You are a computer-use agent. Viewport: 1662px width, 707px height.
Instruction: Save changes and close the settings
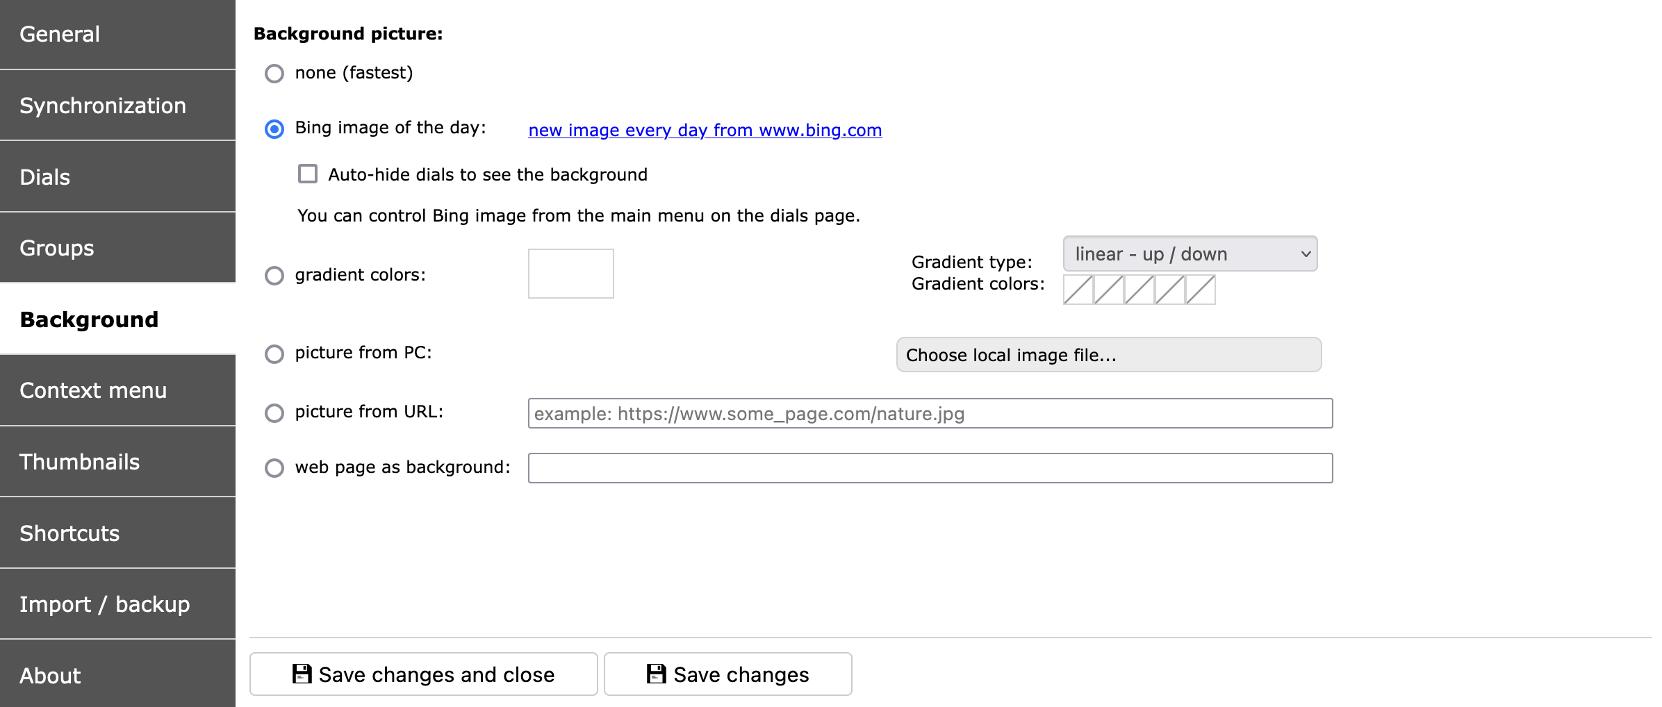424,674
